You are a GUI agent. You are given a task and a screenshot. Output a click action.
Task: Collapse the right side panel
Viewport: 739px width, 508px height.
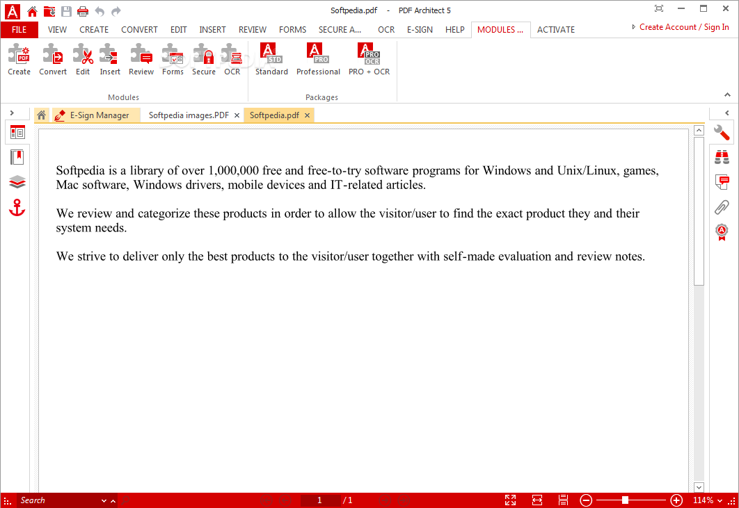point(727,113)
